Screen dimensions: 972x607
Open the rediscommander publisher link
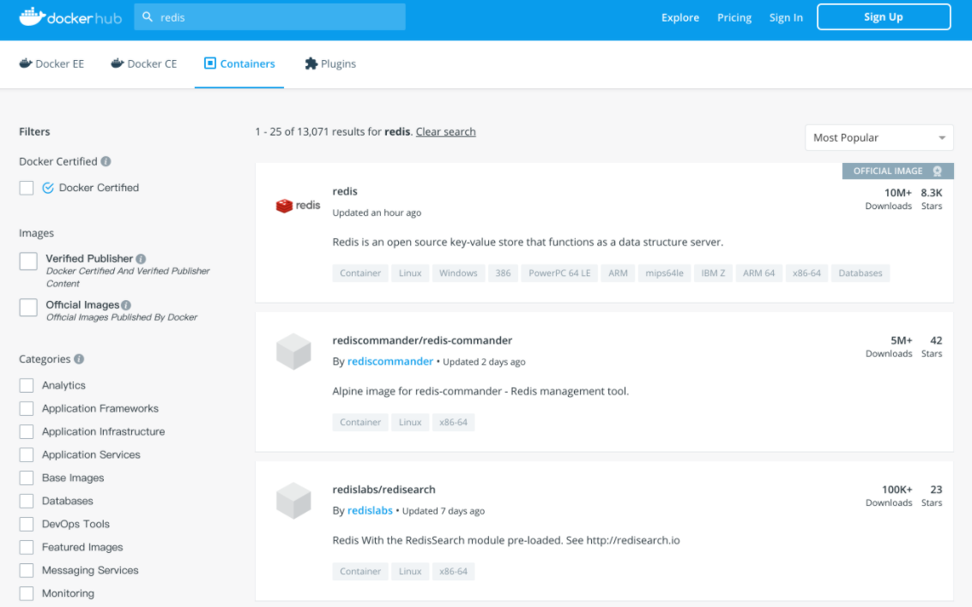pyautogui.click(x=389, y=361)
